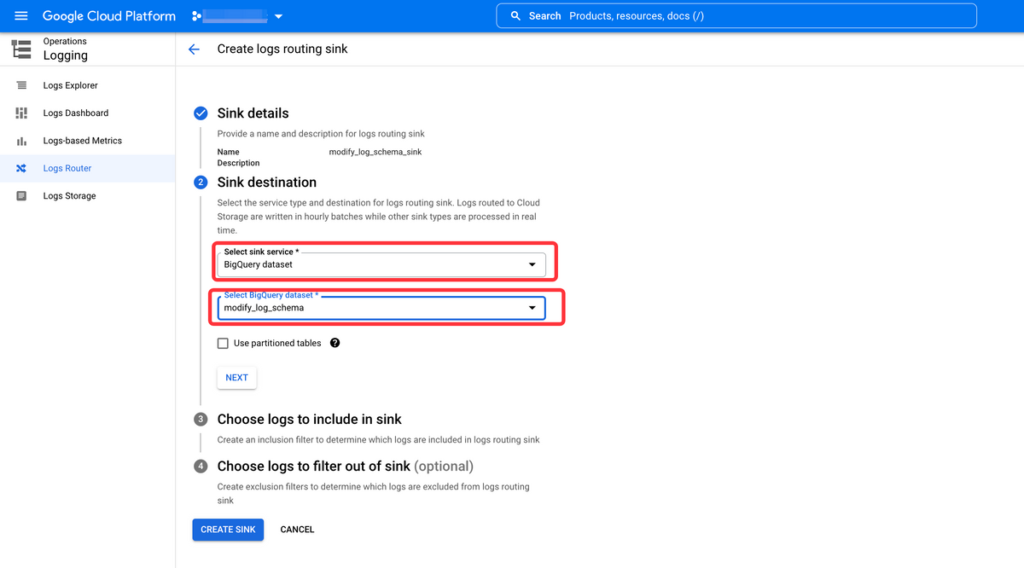Click the arrow of sink service dropdown

(532, 264)
